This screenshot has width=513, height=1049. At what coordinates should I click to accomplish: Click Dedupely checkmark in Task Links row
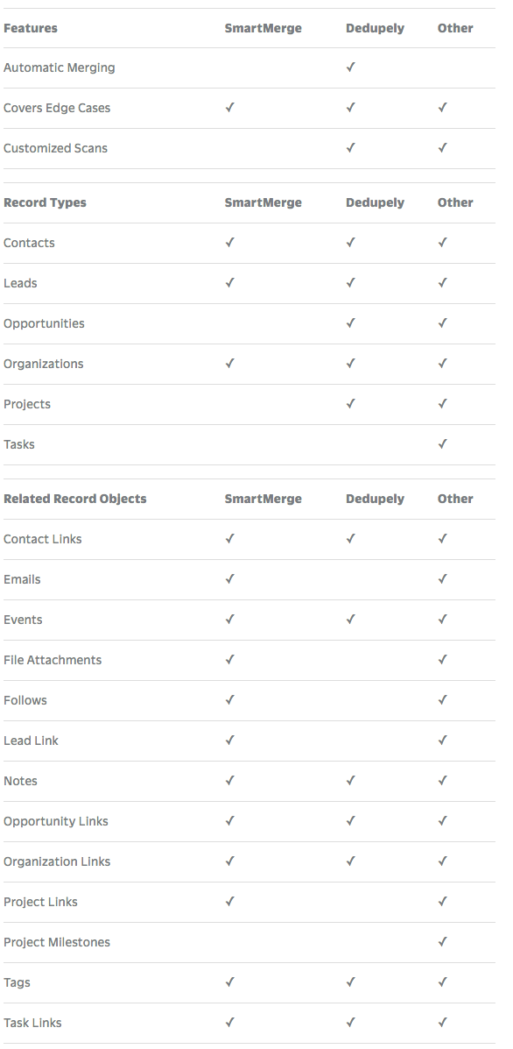[x=351, y=1022]
